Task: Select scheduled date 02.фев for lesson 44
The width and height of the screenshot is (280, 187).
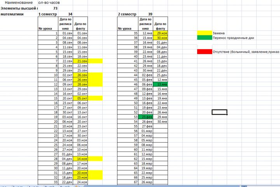Action: click(146, 75)
